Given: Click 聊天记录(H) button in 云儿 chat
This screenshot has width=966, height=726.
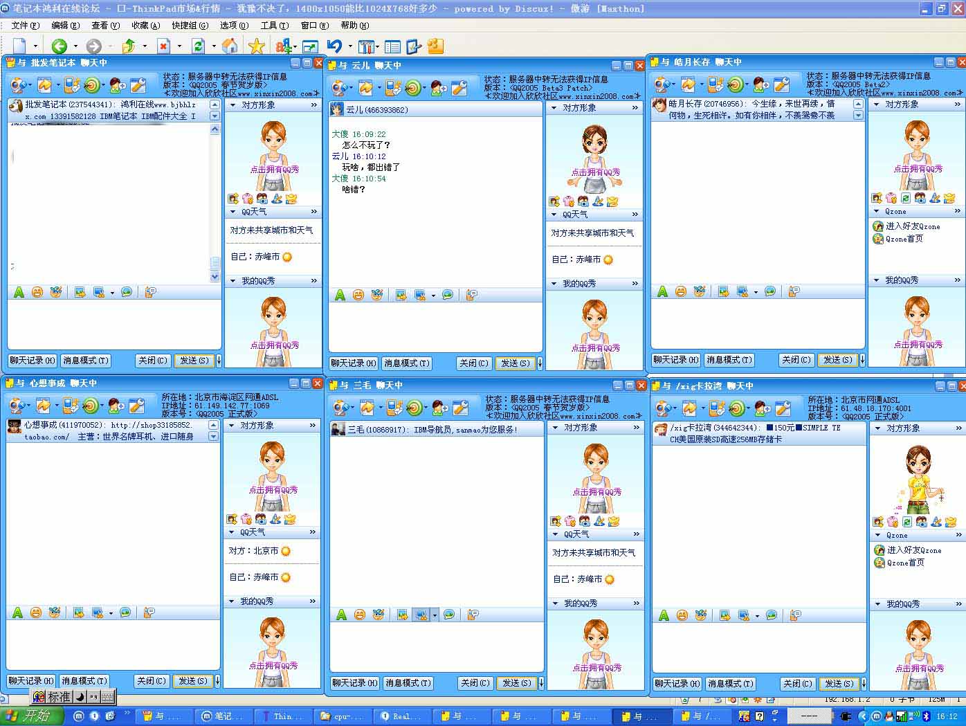Looking at the screenshot, I should coord(354,363).
